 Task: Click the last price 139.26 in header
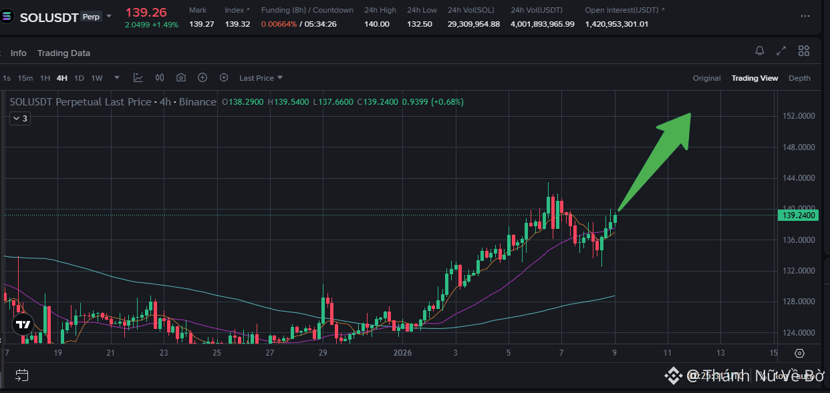[146, 11]
